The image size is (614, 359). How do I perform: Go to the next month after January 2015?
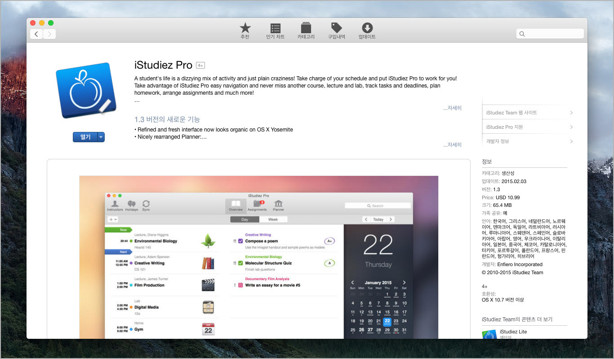click(404, 283)
